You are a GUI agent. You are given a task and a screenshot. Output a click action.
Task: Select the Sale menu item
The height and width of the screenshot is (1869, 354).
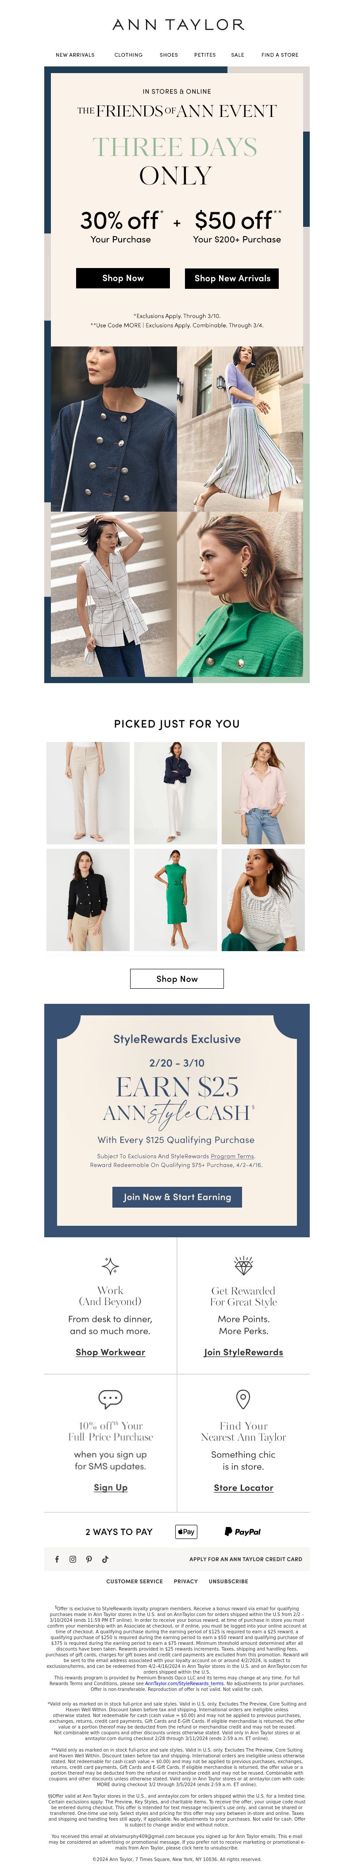click(238, 55)
